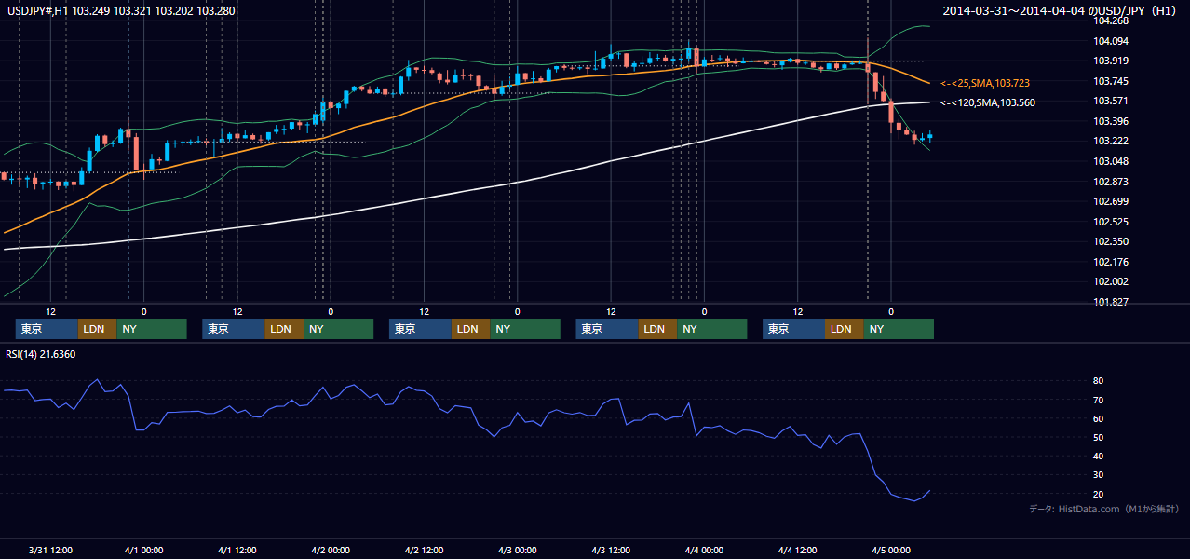Click the 25 SMA label reading 103.723

click(x=985, y=83)
